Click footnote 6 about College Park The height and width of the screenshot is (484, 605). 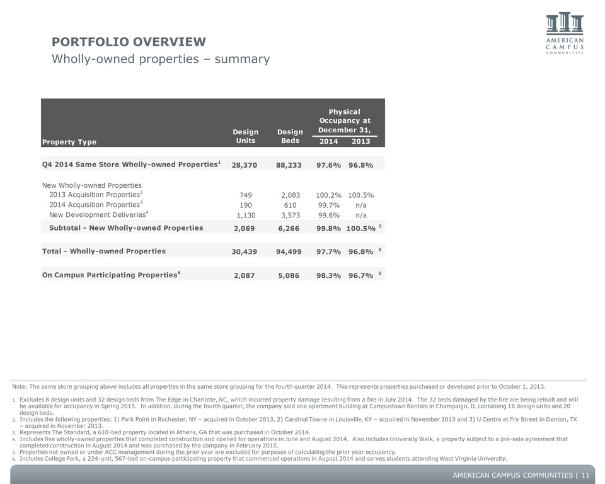(x=260, y=459)
